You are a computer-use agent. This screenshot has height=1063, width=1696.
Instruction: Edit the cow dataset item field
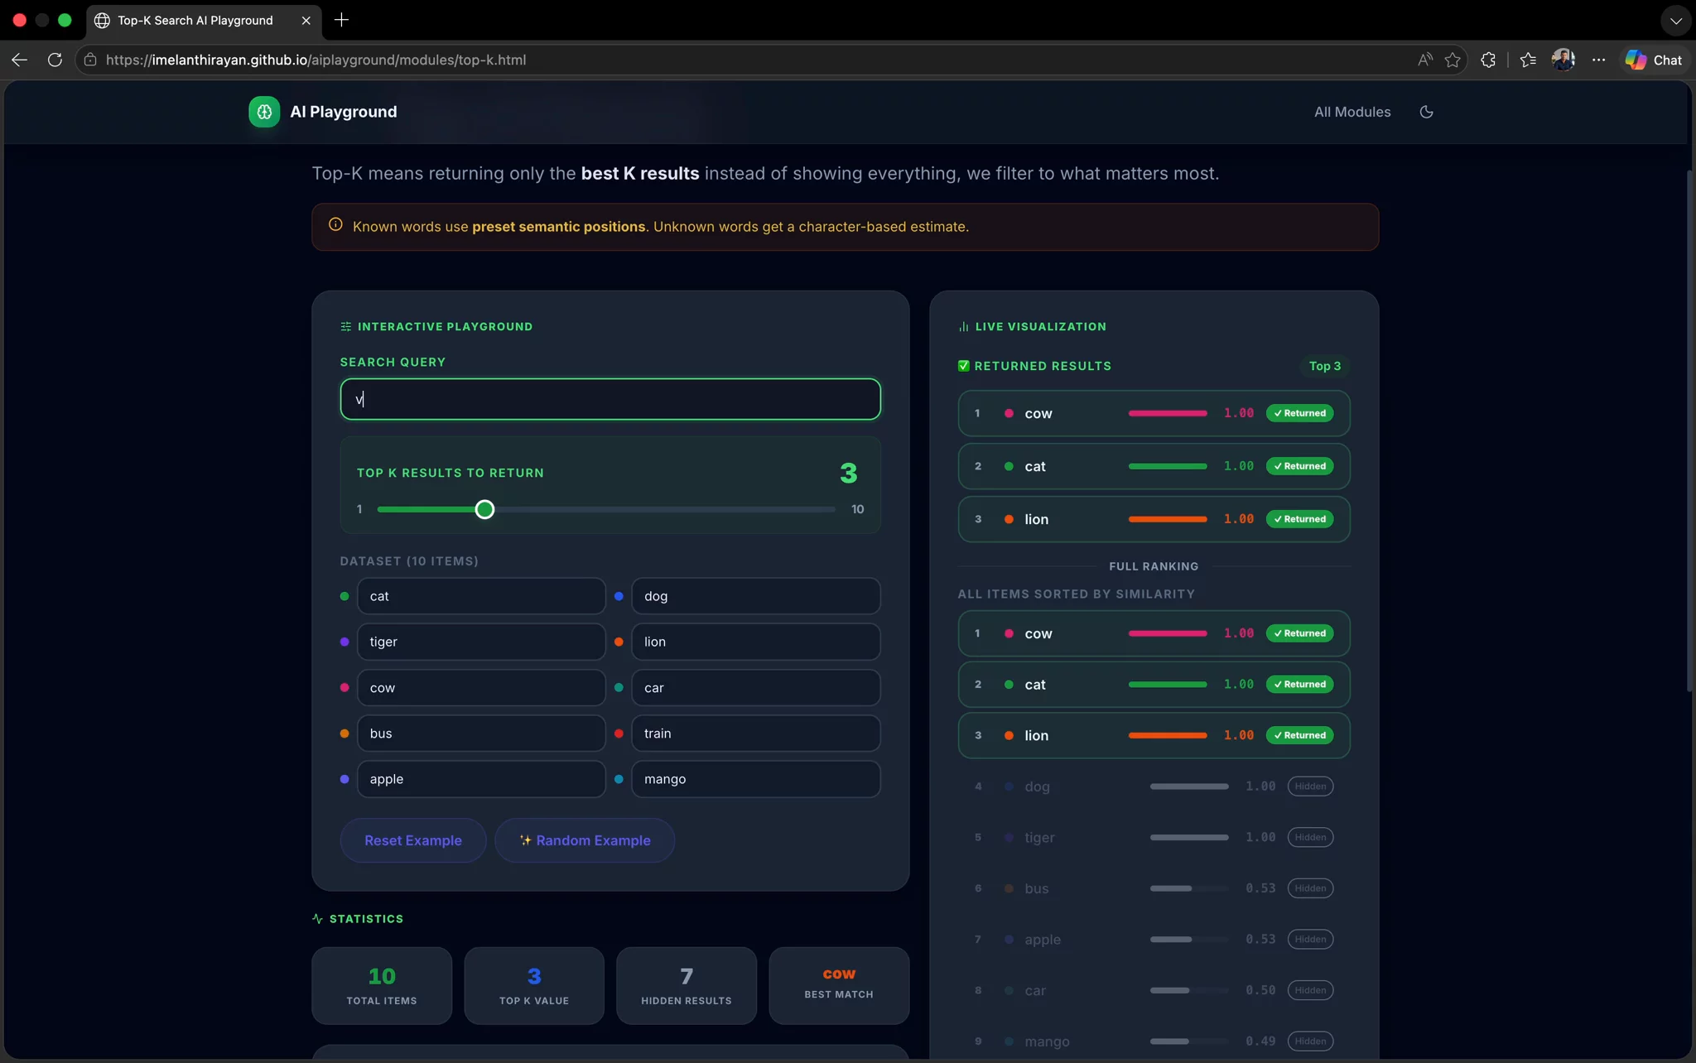pos(481,688)
